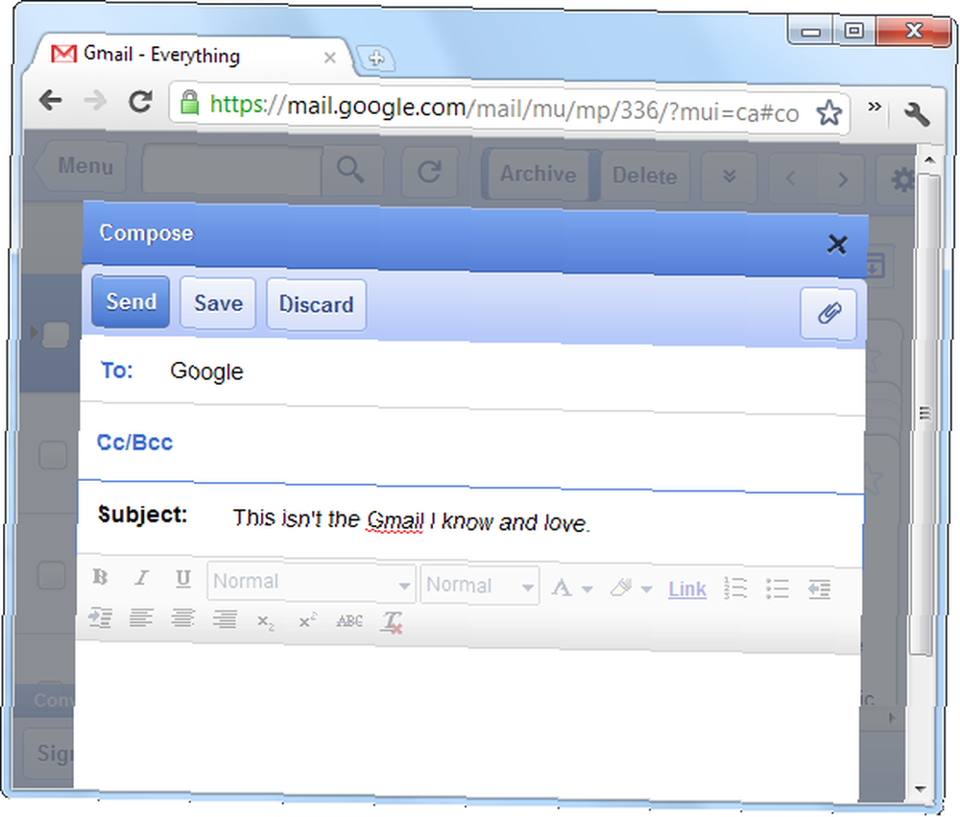Tick the second dimmed message checkbox
The image size is (960, 817).
(53, 455)
